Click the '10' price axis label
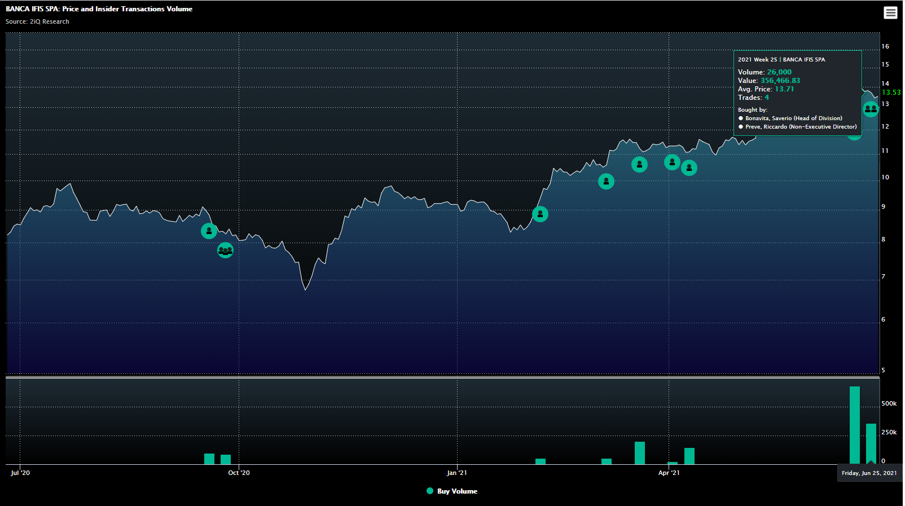 (x=885, y=177)
